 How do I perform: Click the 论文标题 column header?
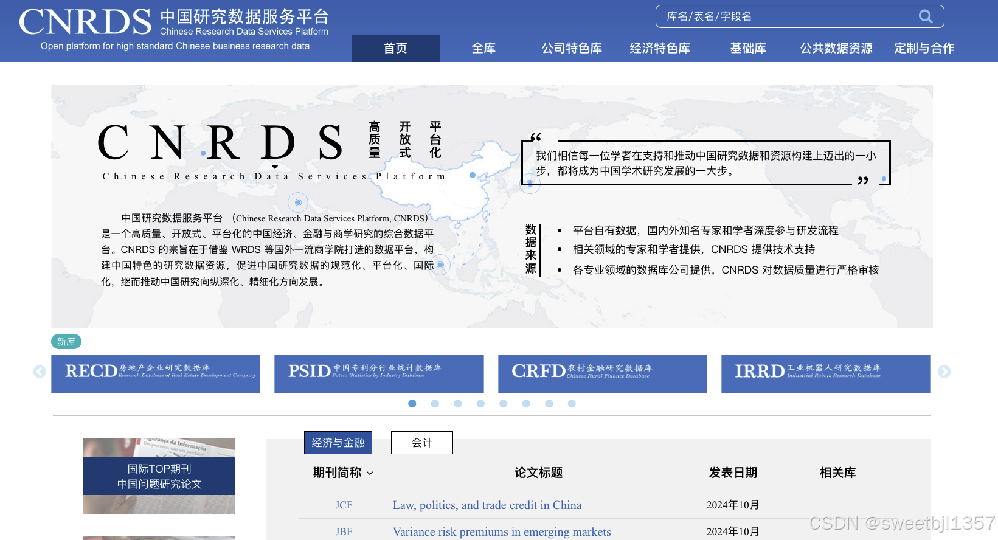tap(538, 472)
